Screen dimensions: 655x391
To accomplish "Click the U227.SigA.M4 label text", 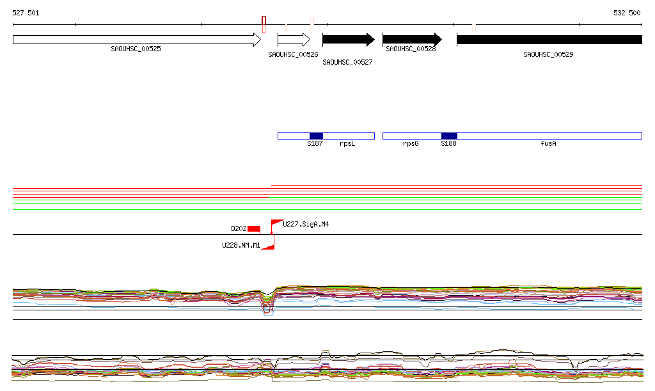I will pos(306,225).
